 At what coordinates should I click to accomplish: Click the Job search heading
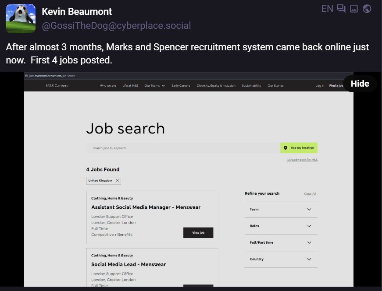(x=125, y=128)
